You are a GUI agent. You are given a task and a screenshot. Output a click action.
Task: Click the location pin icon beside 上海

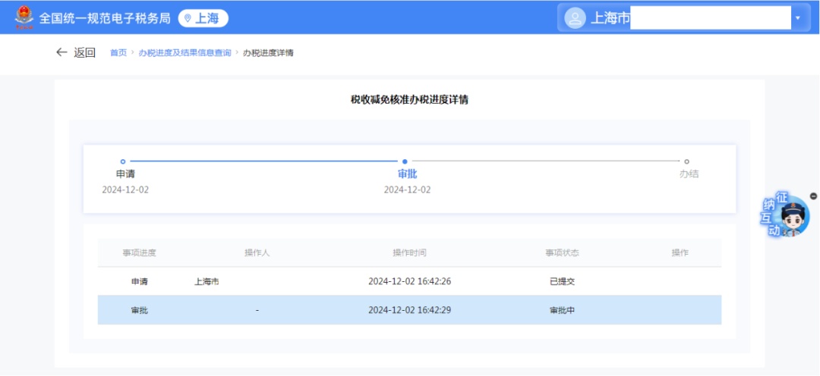point(188,19)
